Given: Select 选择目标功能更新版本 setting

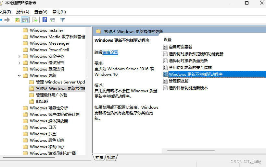Looking at the screenshot, I should pyautogui.click(x=188, y=88).
